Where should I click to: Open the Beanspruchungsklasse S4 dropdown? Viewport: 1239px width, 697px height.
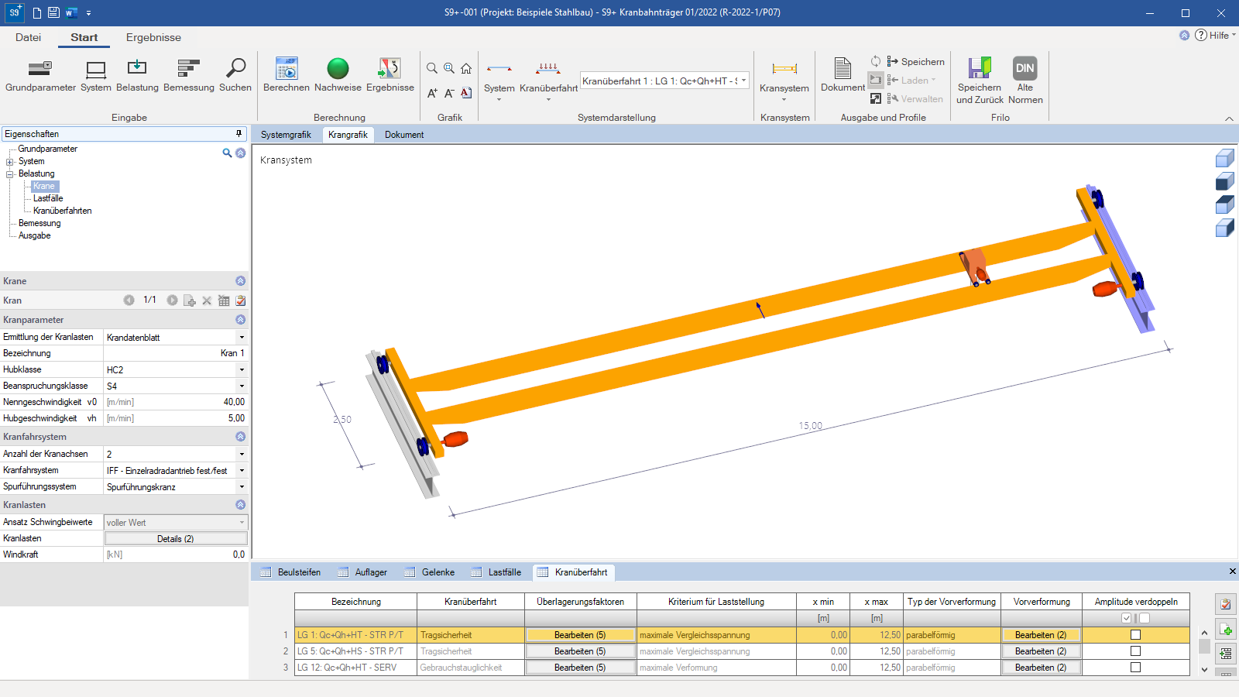(x=242, y=386)
